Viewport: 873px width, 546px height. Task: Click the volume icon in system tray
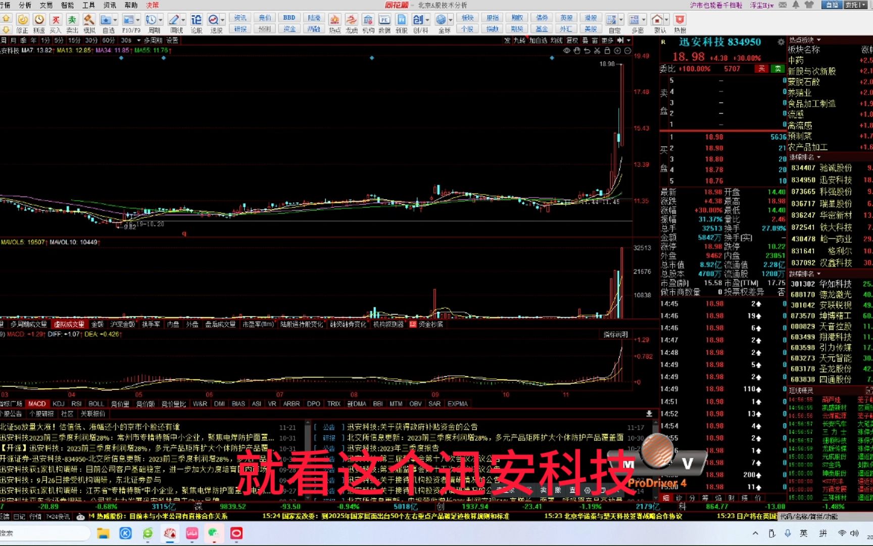(854, 533)
